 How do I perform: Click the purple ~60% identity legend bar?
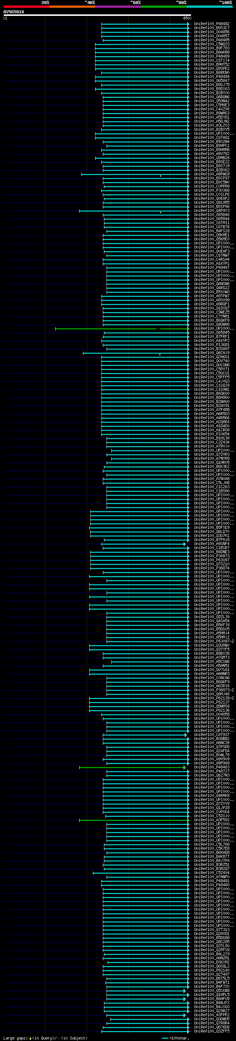pos(118,7)
